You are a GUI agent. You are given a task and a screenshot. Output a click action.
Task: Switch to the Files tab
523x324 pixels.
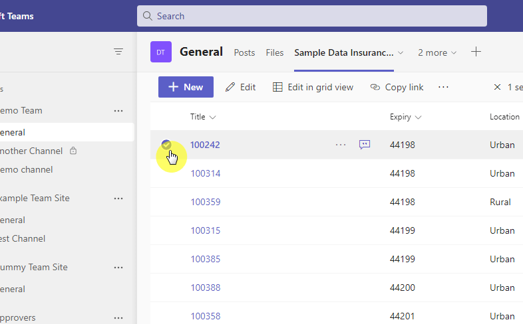(x=275, y=52)
